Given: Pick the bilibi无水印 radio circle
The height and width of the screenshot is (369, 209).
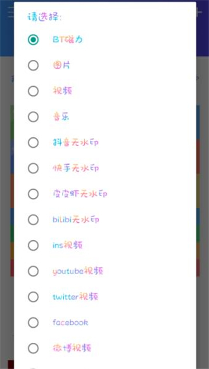Looking at the screenshot, I should click(33, 219).
